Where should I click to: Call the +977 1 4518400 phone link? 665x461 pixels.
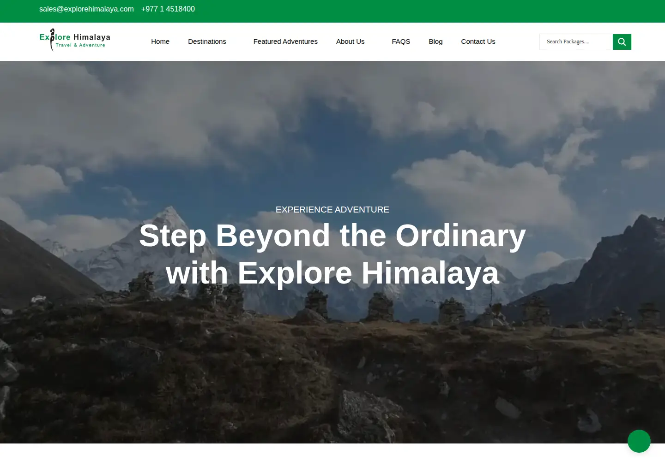tap(168, 9)
